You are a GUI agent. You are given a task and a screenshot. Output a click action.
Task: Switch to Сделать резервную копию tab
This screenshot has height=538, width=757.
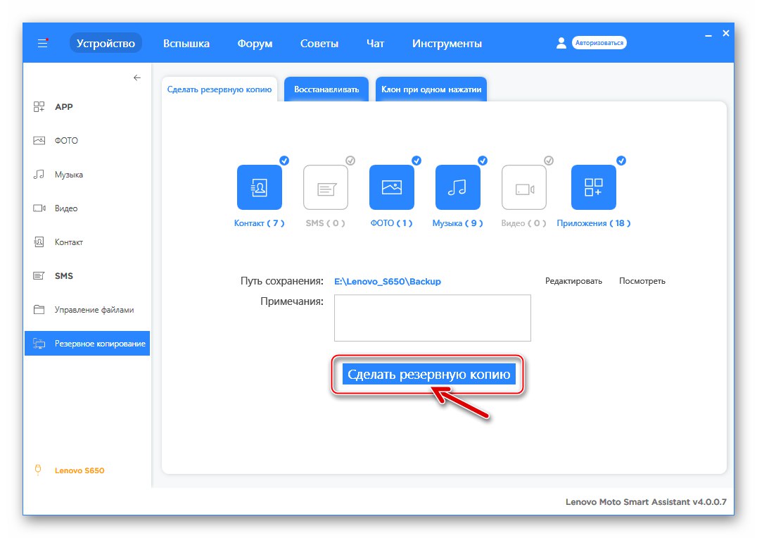(220, 89)
